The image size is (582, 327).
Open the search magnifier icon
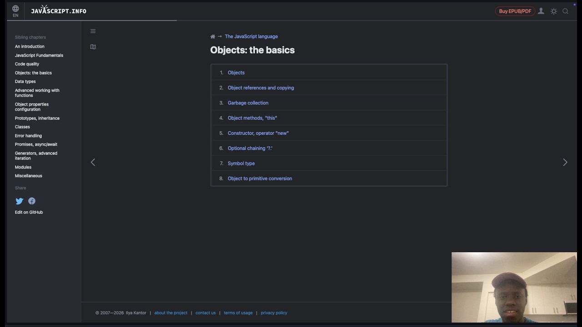pyautogui.click(x=566, y=11)
